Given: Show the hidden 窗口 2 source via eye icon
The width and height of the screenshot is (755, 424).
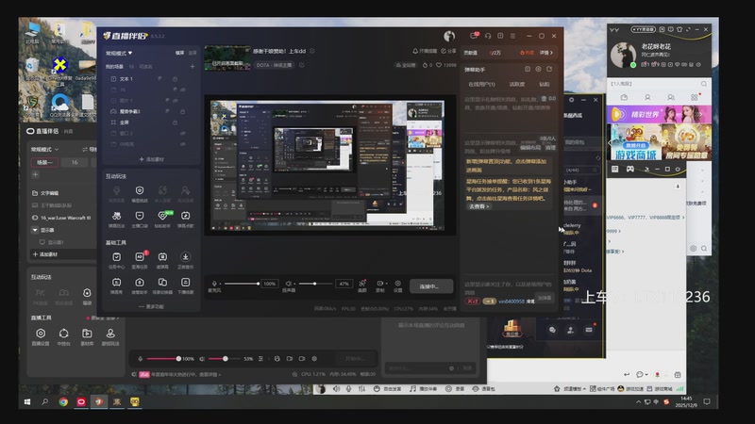Looking at the screenshot, I should [183, 133].
